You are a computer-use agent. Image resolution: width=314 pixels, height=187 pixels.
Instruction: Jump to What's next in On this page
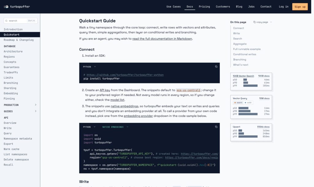click(240, 65)
